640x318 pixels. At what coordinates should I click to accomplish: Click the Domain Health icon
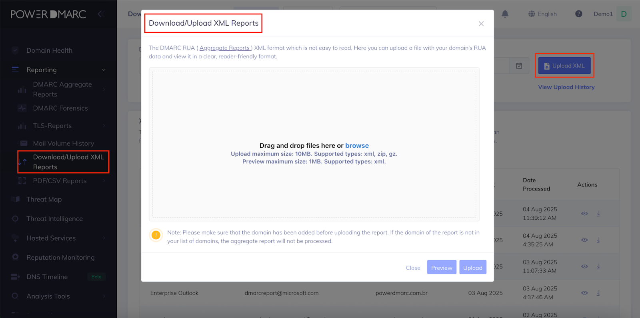pyautogui.click(x=15, y=50)
